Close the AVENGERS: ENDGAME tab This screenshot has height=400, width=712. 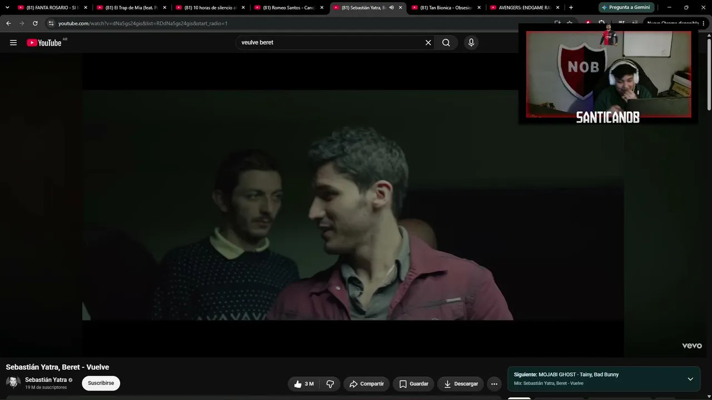(x=558, y=8)
